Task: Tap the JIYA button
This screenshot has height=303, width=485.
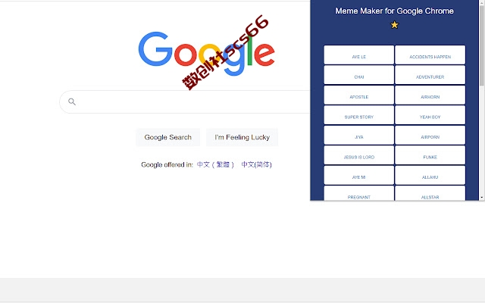Action: (358, 135)
